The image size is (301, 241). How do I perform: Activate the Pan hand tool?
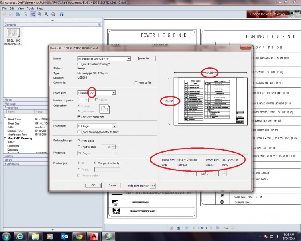[33, 14]
